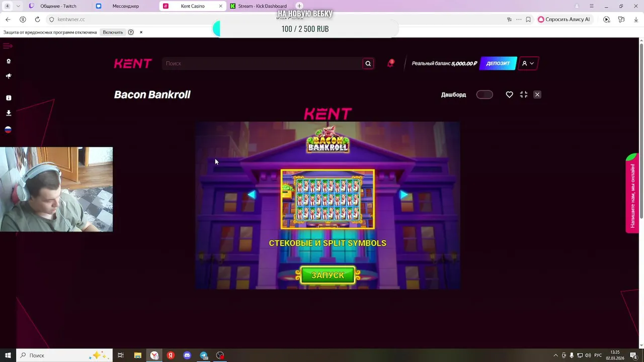The width and height of the screenshot is (644, 362).
Task: Switch to the Общение - Twitch tab
Action: click(58, 6)
